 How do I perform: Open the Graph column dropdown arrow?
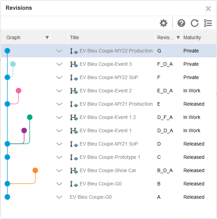pos(47,37)
